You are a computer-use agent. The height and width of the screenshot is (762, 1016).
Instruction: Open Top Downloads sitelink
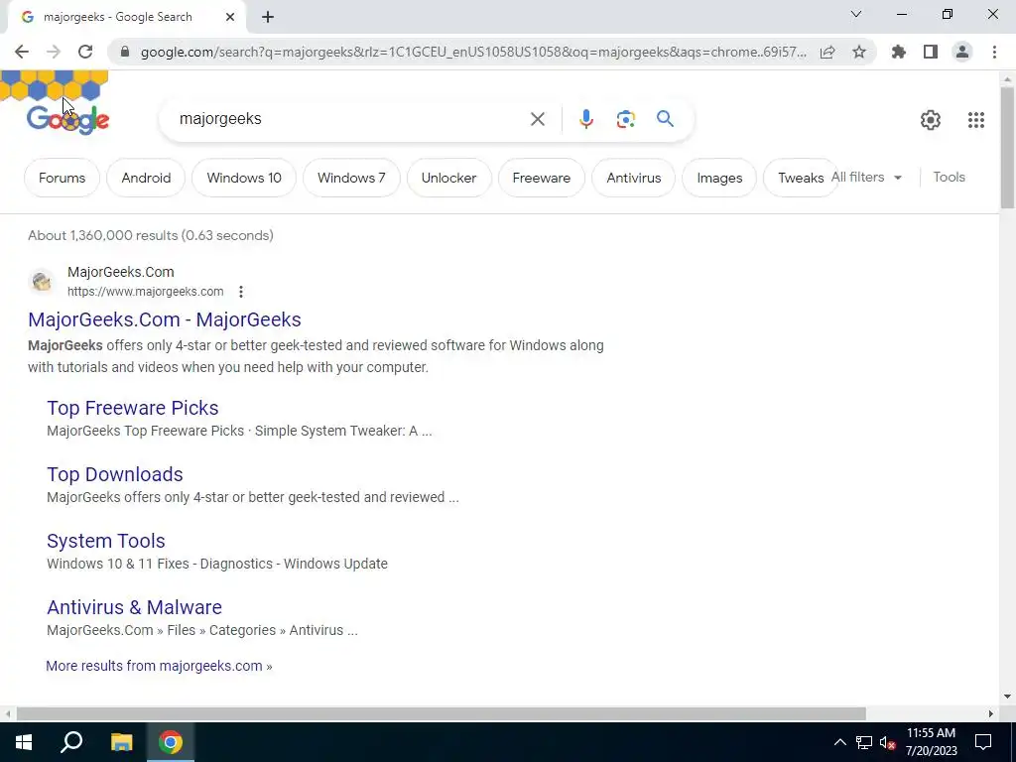(x=115, y=474)
